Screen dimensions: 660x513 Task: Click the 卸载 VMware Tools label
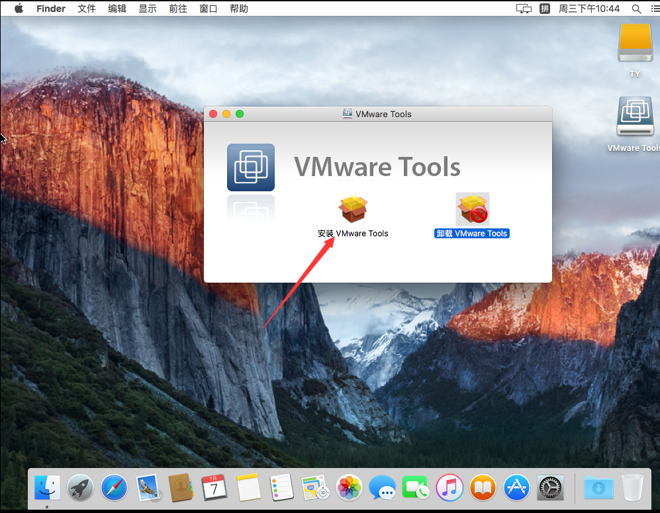[x=472, y=234]
